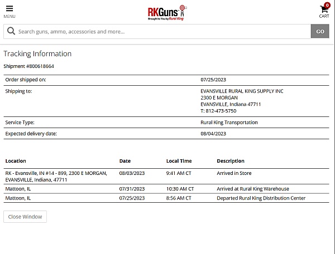Click the expected delivery date 08/04/2023
Image resolution: width=335 pixels, height=254 pixels.
[x=213, y=134]
